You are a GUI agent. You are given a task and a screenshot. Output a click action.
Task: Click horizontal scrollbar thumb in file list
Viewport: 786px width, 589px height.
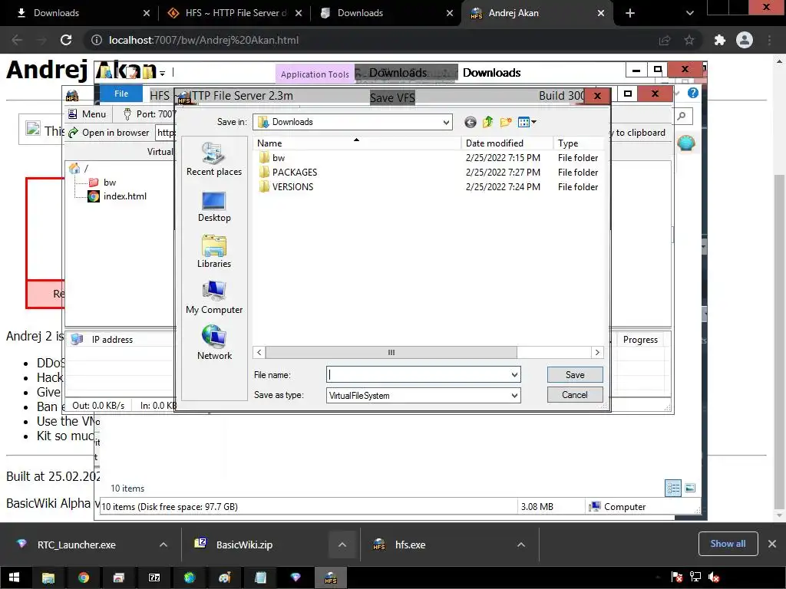(x=391, y=353)
